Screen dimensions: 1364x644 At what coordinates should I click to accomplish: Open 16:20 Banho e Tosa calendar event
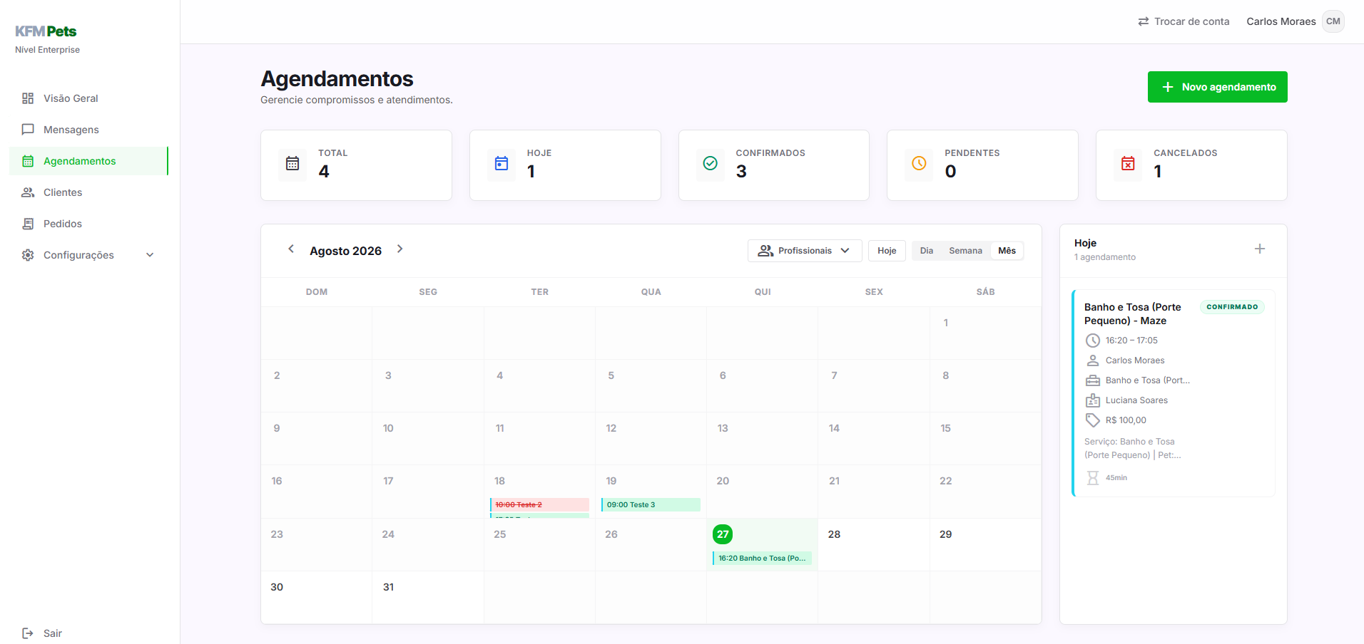(x=762, y=558)
